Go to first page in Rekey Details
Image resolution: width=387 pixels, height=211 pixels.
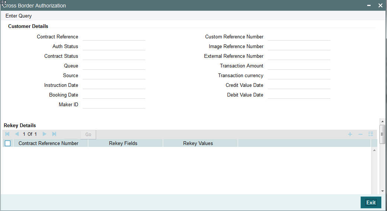7,134
